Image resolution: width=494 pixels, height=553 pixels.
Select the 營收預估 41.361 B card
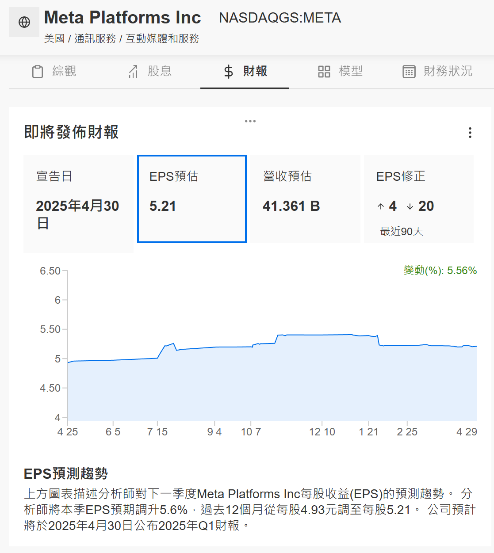(x=306, y=199)
